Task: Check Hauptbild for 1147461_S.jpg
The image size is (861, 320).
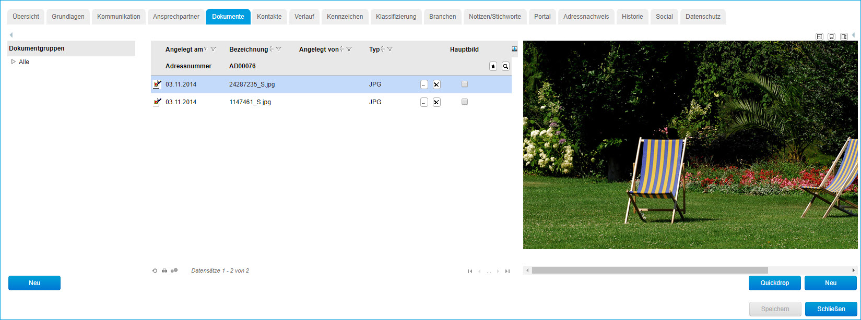Action: click(465, 102)
